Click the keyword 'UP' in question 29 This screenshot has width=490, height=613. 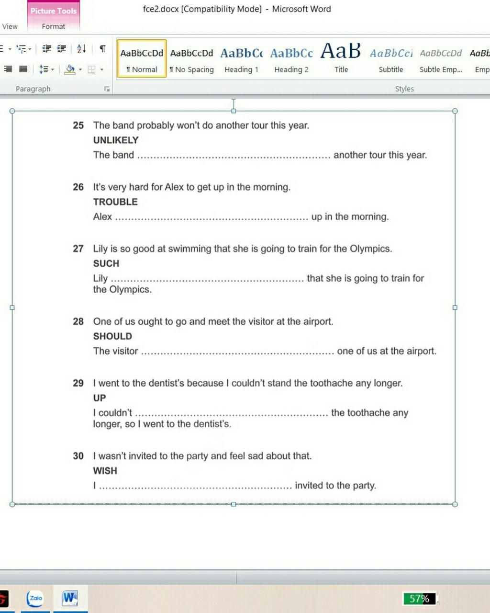point(100,398)
